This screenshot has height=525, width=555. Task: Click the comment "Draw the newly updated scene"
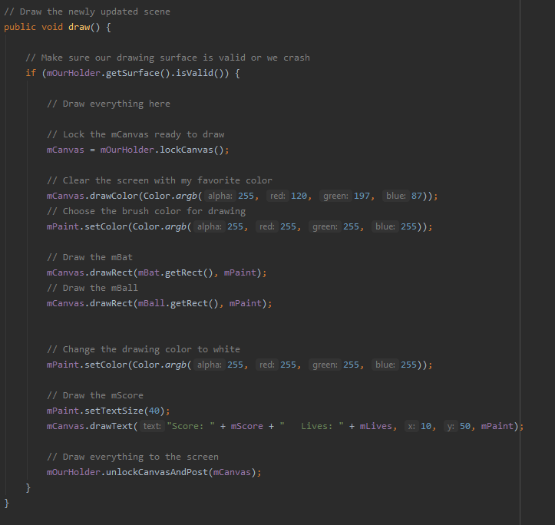pyautogui.click(x=87, y=12)
